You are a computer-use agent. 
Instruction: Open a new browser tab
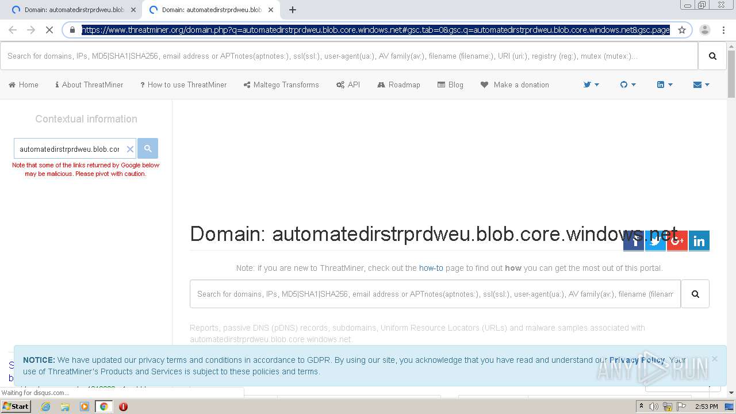pyautogui.click(x=293, y=10)
